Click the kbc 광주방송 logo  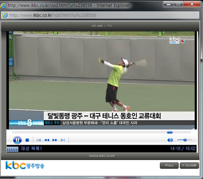coord(25,165)
